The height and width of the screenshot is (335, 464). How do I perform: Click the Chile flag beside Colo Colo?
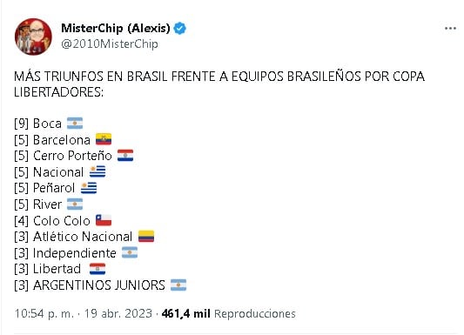pos(104,220)
